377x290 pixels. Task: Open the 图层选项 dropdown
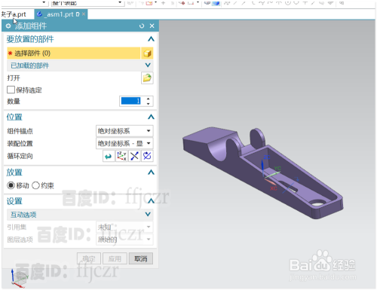tap(124, 240)
